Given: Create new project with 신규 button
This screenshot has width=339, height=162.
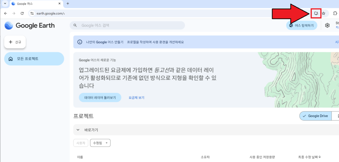Looking at the screenshot, I should click(x=15, y=42).
